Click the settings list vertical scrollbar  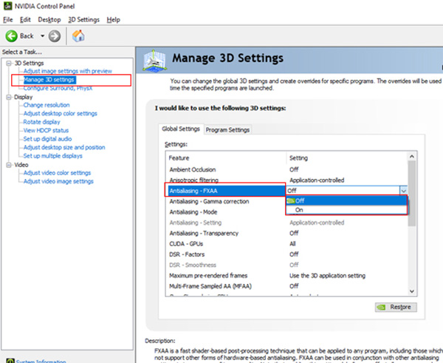(x=412, y=222)
